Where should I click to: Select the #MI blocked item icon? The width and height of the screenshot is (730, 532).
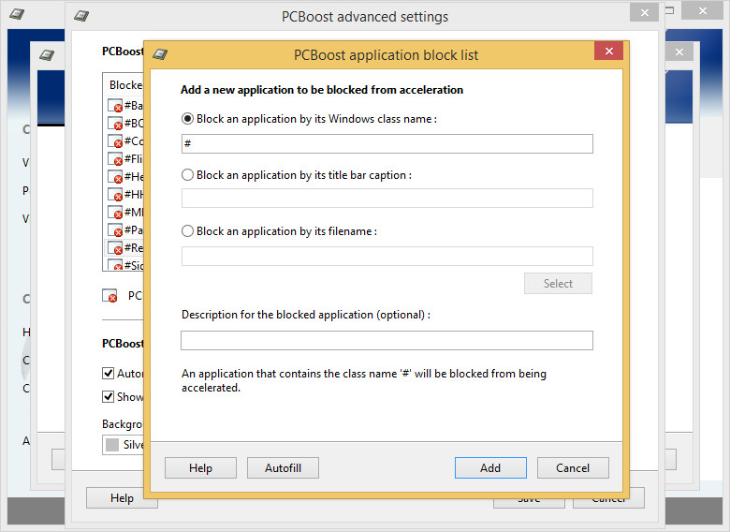click(115, 212)
